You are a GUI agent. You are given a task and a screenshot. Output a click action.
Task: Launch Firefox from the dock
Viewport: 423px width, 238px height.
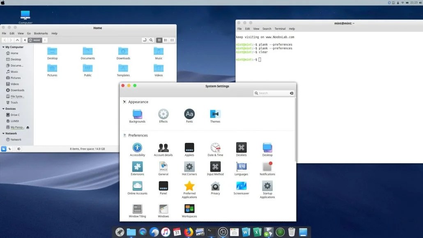189,232
